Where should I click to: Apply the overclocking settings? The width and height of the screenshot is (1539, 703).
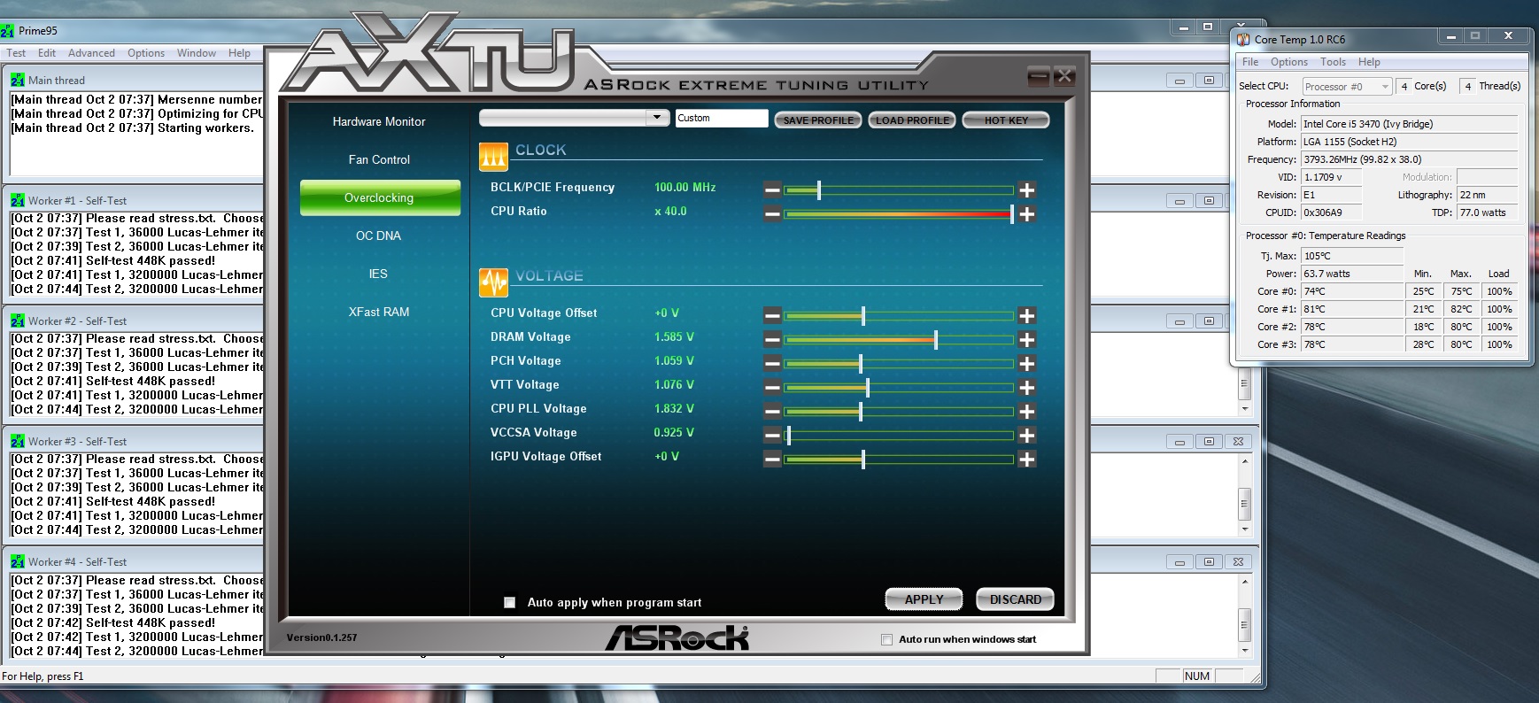point(924,599)
